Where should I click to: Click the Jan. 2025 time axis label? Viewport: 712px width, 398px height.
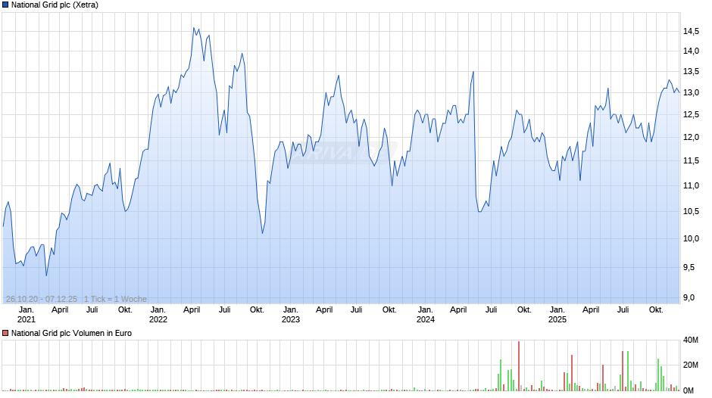(x=557, y=315)
